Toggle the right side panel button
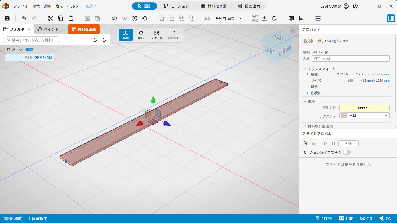 [391, 18]
